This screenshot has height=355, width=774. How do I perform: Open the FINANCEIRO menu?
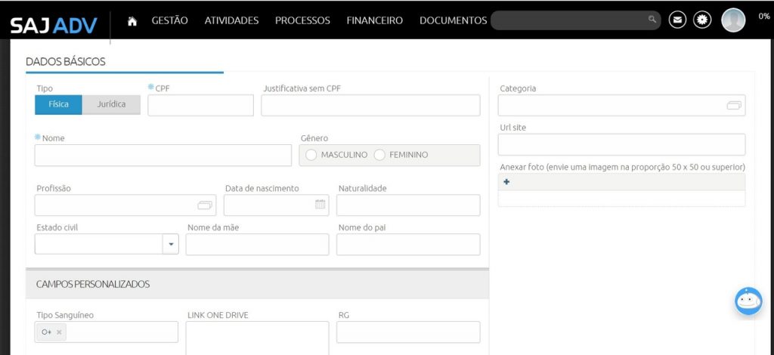pyautogui.click(x=375, y=20)
